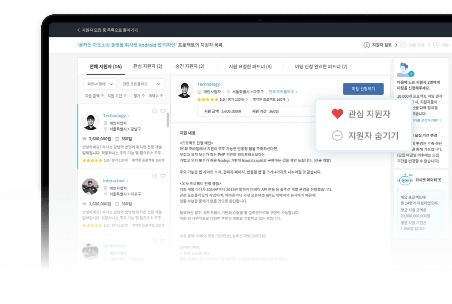Image resolution: width=452 pixels, height=304 pixels.
Task: Click the minus hide icon on Technology card
Action: point(155,111)
